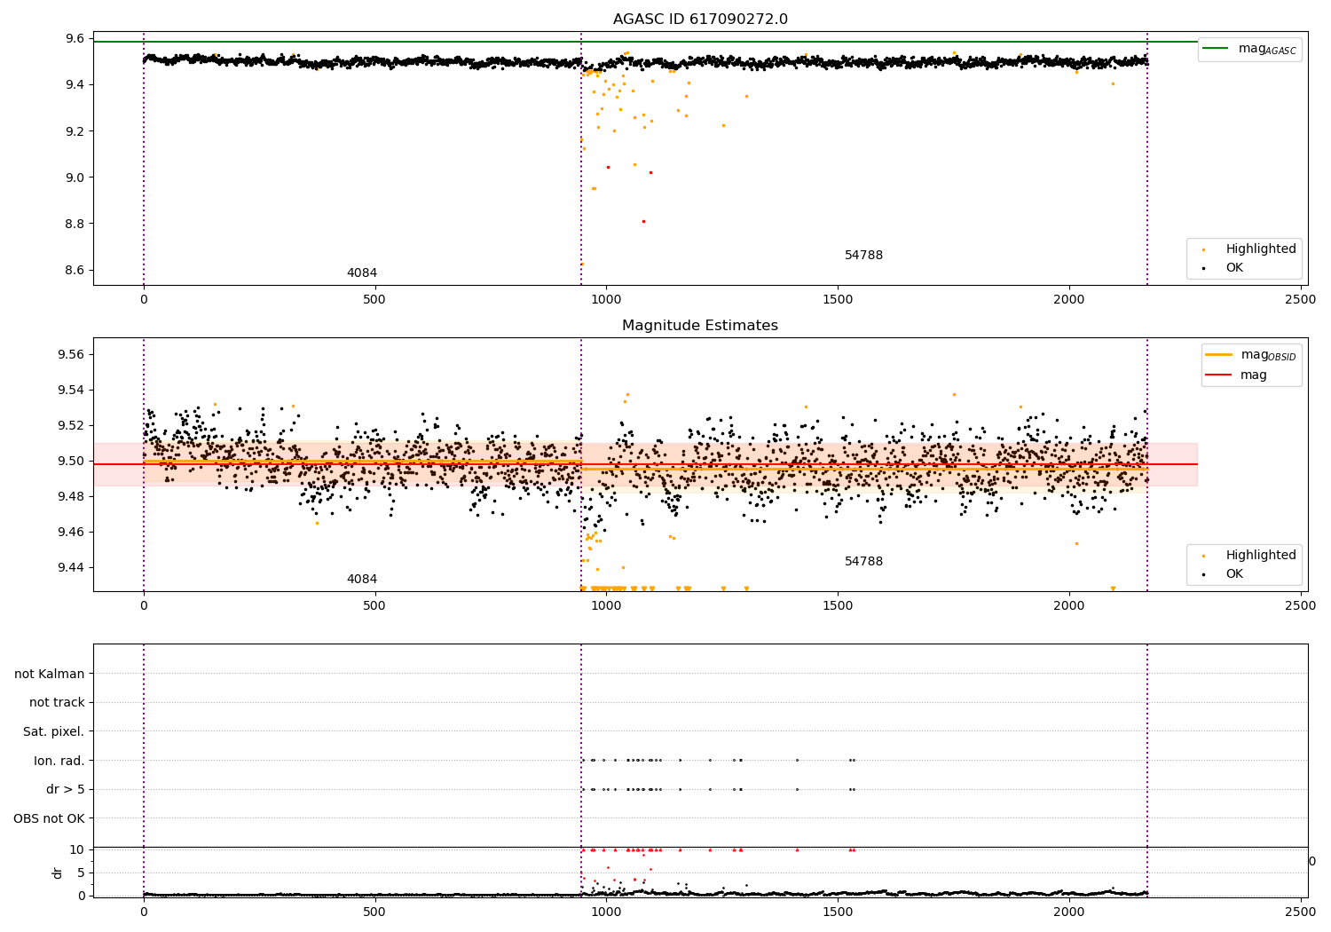
Task: Click "Highlighted" in the AGASC plot legend
Action: (1261, 249)
